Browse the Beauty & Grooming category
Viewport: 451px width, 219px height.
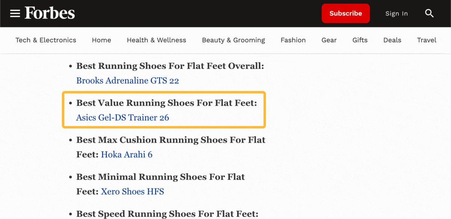click(x=233, y=40)
